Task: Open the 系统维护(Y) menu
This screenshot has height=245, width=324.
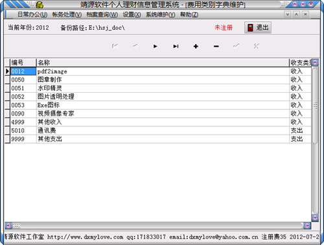Action: click(160, 15)
